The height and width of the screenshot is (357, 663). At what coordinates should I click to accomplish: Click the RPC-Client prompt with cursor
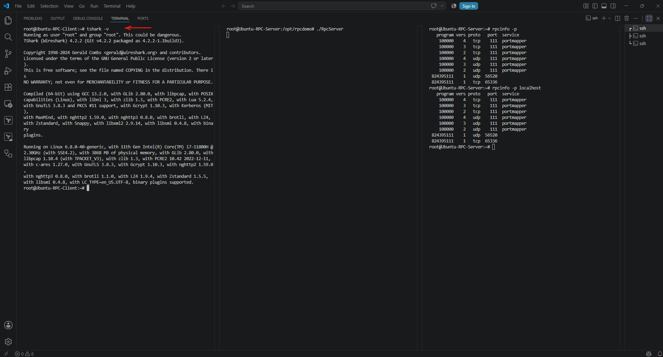(x=56, y=188)
